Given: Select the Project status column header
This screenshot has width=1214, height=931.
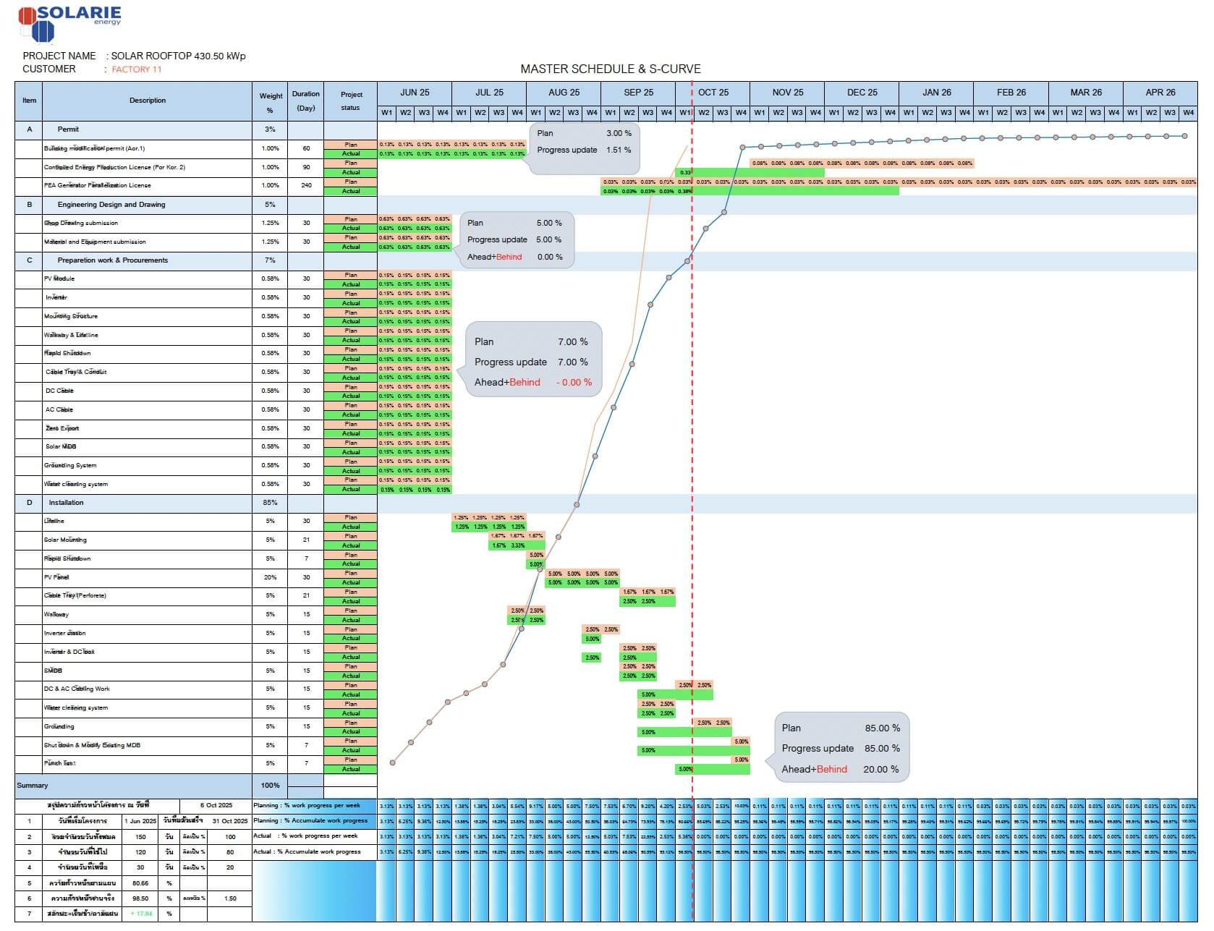Looking at the screenshot, I should pos(351,101).
